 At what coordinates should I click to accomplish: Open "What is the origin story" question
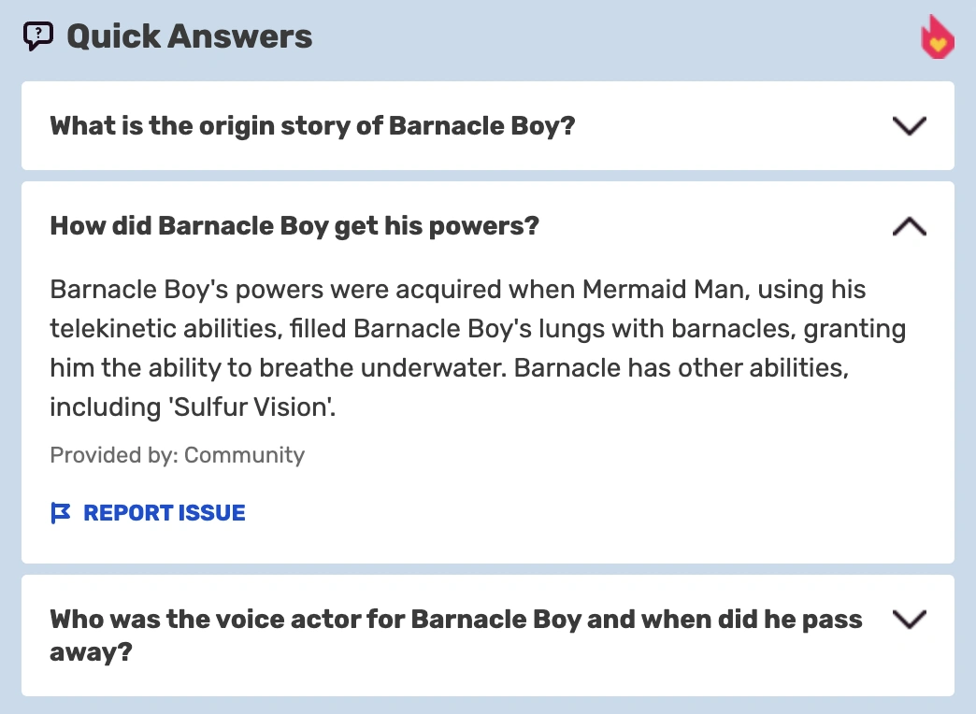click(x=312, y=125)
